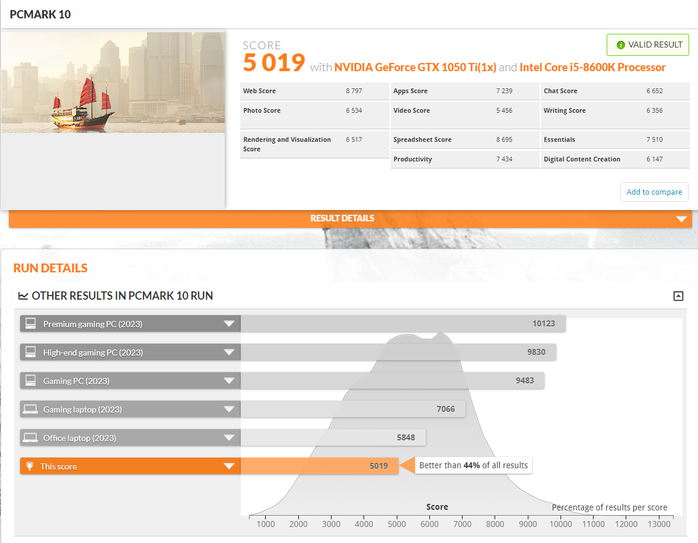Click the PCMark 10 junk boat thumbnail
The height and width of the screenshot is (543, 698).
tap(113, 82)
